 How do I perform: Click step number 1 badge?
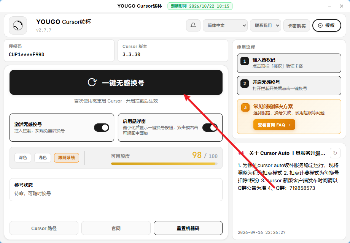(245, 61)
